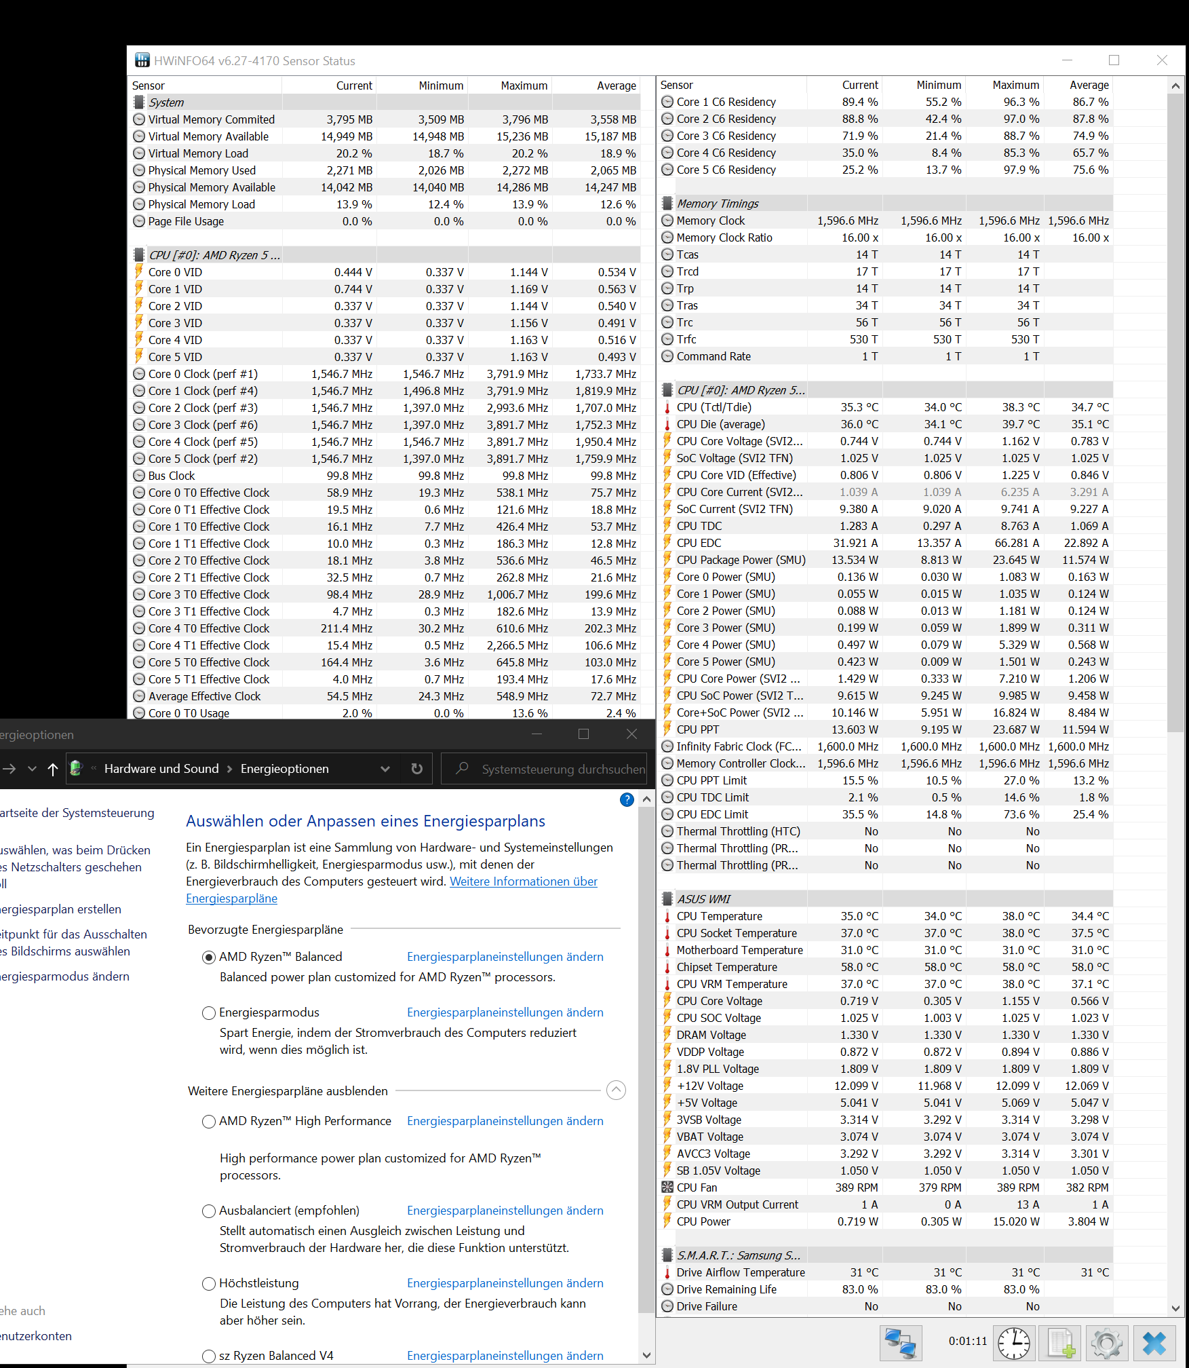Click the right Average column header
This screenshot has height=1368, width=1189.
click(x=1078, y=85)
